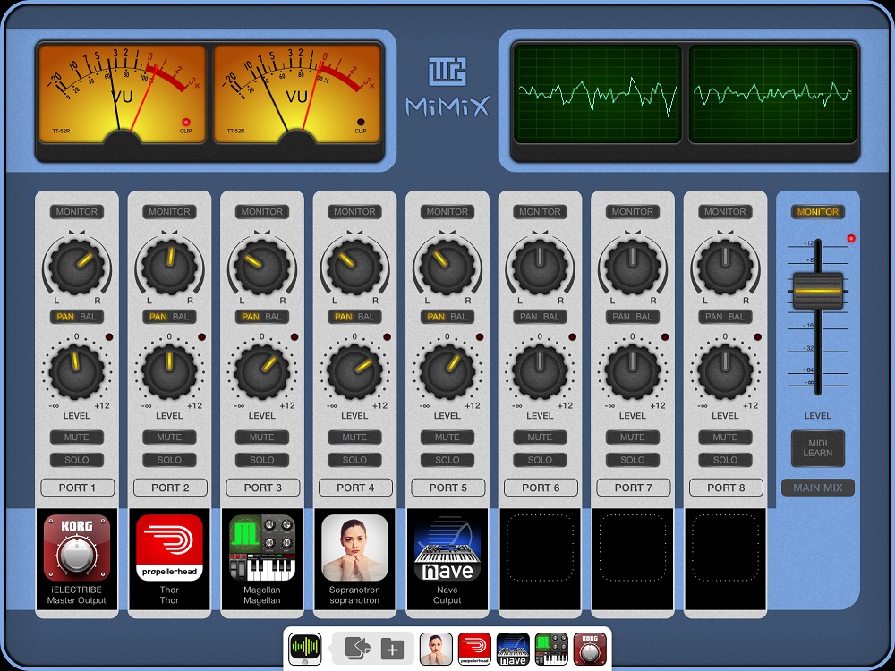895x671 pixels.
Task: Click the MiMiX logo
Action: coord(447,88)
